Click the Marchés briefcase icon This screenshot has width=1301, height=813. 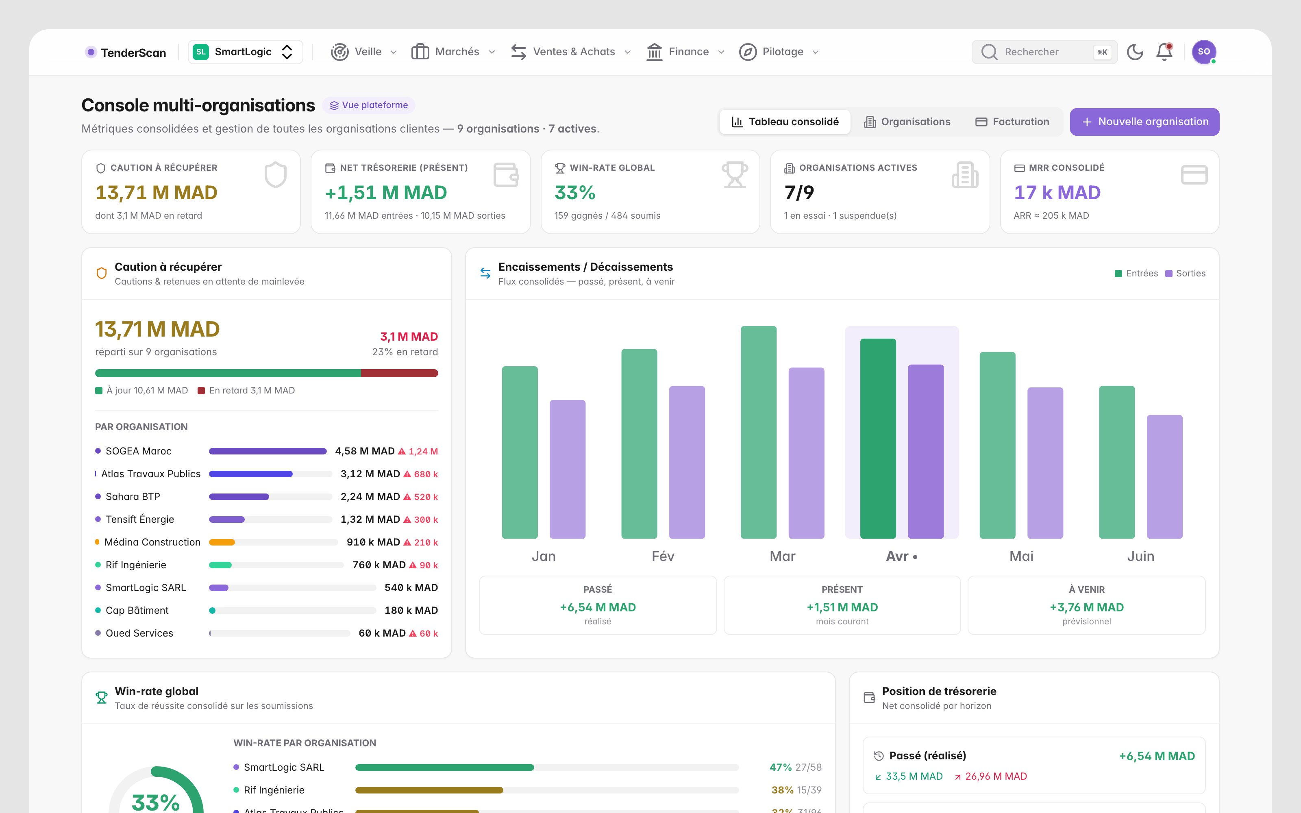tap(420, 52)
